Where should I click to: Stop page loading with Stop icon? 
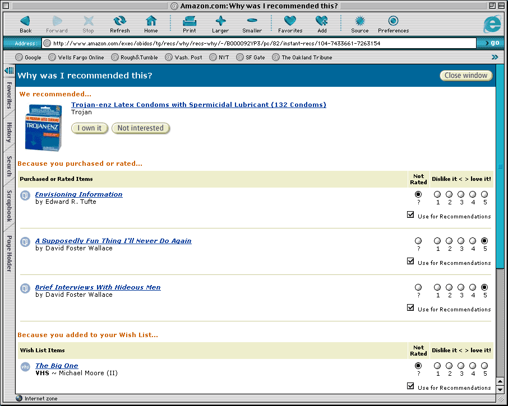click(88, 21)
